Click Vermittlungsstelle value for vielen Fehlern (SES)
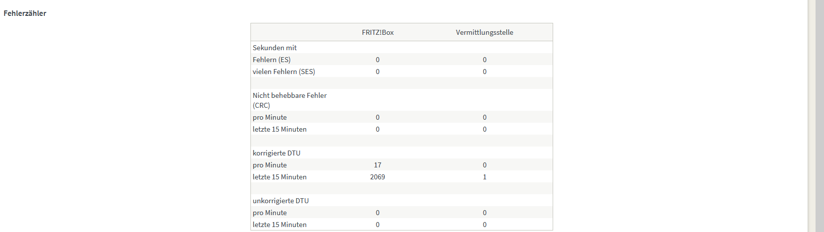Screen dimensions: 824x232 [x=484, y=72]
